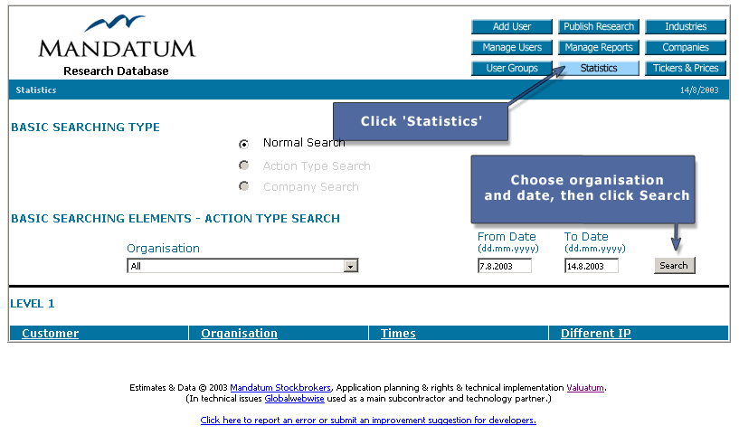739x435 pixels.
Task: Sort by Different IP column header
Action: tap(596, 333)
